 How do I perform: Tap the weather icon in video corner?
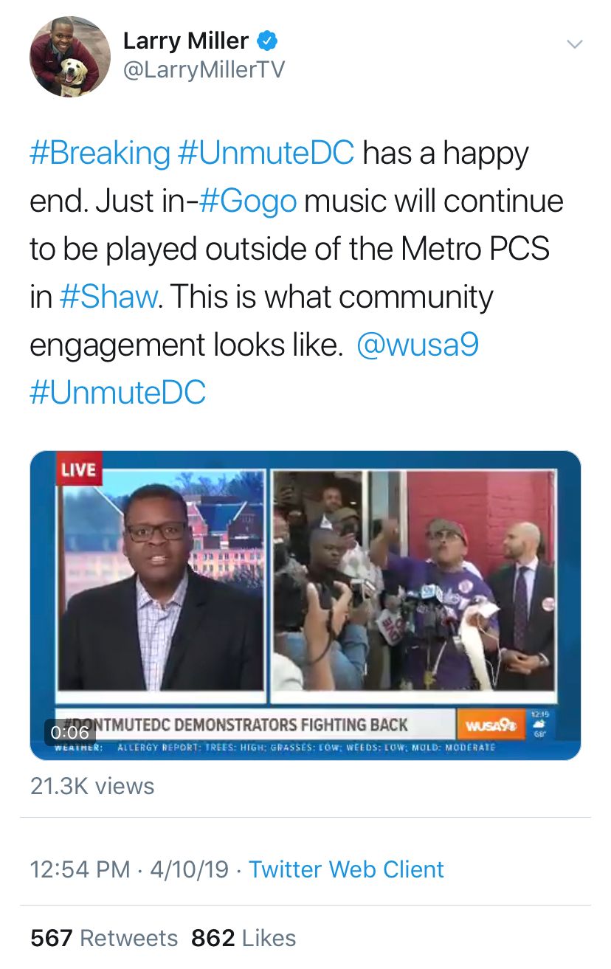tap(539, 725)
